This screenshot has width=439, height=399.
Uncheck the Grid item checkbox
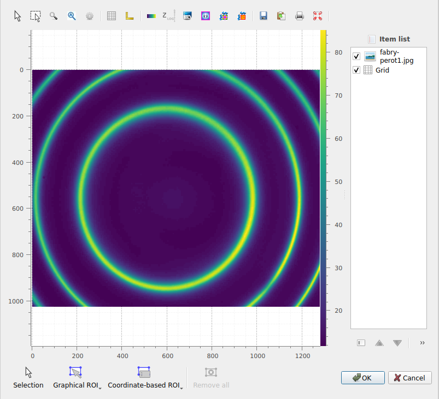pos(356,70)
